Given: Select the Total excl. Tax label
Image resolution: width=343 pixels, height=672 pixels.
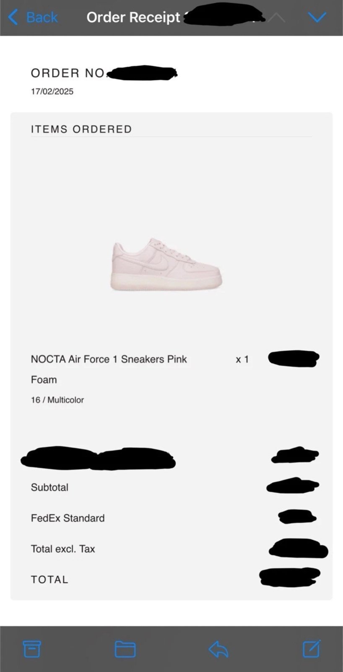Looking at the screenshot, I should click(63, 549).
